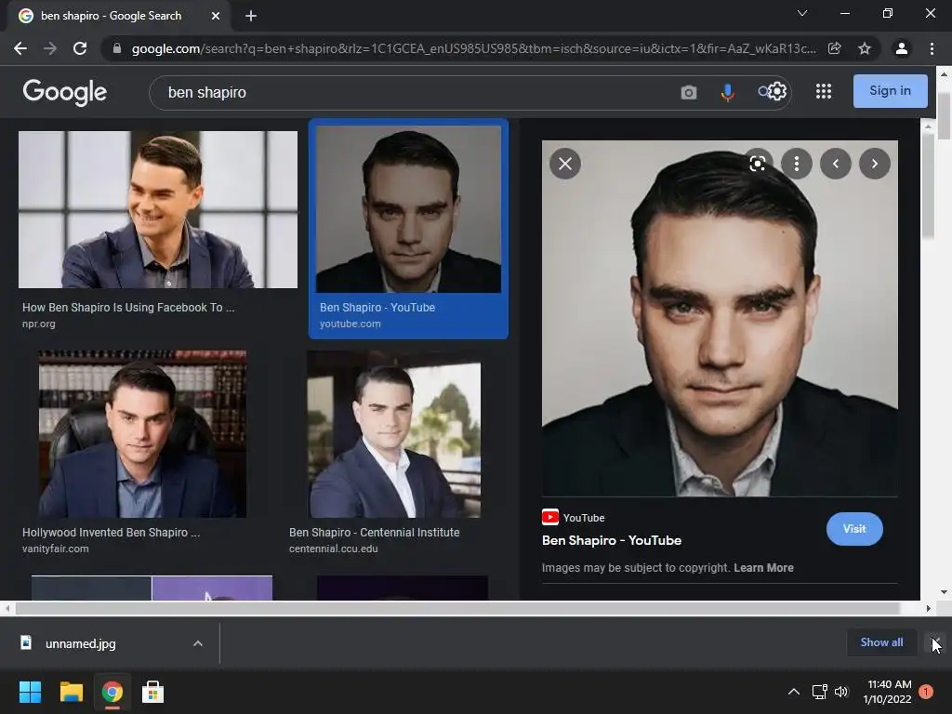Open Ben Shapiro - YouTube title in preview
952x714 pixels.
[x=612, y=540]
